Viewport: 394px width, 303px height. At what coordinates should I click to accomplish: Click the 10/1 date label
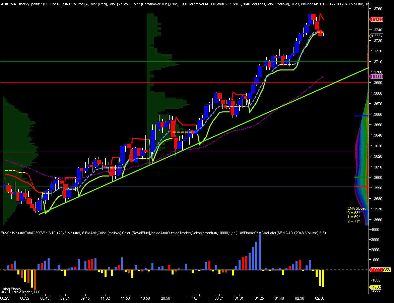(x=196, y=299)
